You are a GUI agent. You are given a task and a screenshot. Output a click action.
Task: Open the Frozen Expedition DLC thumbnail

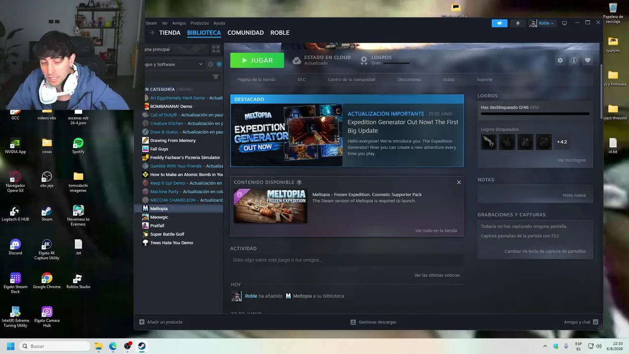[x=270, y=206]
